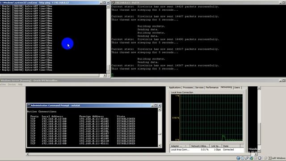
Task: Switch to Processes tab in Task Manager
Action: (x=188, y=88)
